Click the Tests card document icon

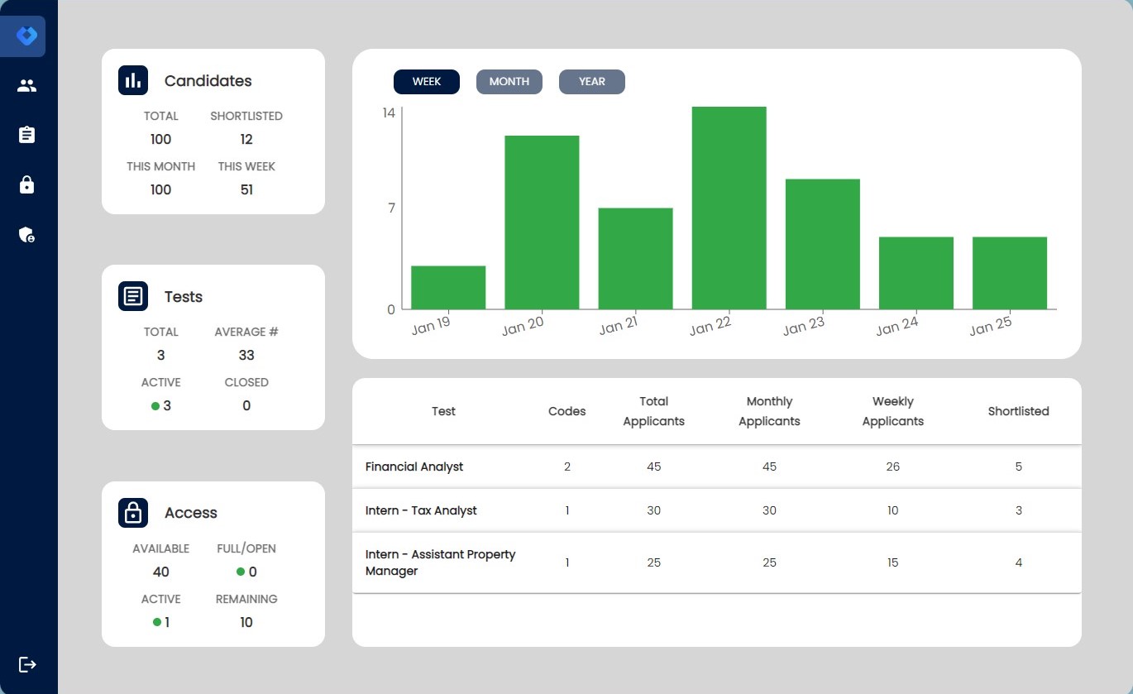(x=133, y=296)
